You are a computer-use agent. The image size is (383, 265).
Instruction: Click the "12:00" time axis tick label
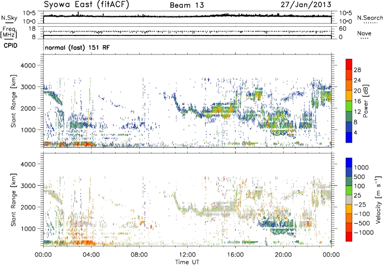coord(187,255)
